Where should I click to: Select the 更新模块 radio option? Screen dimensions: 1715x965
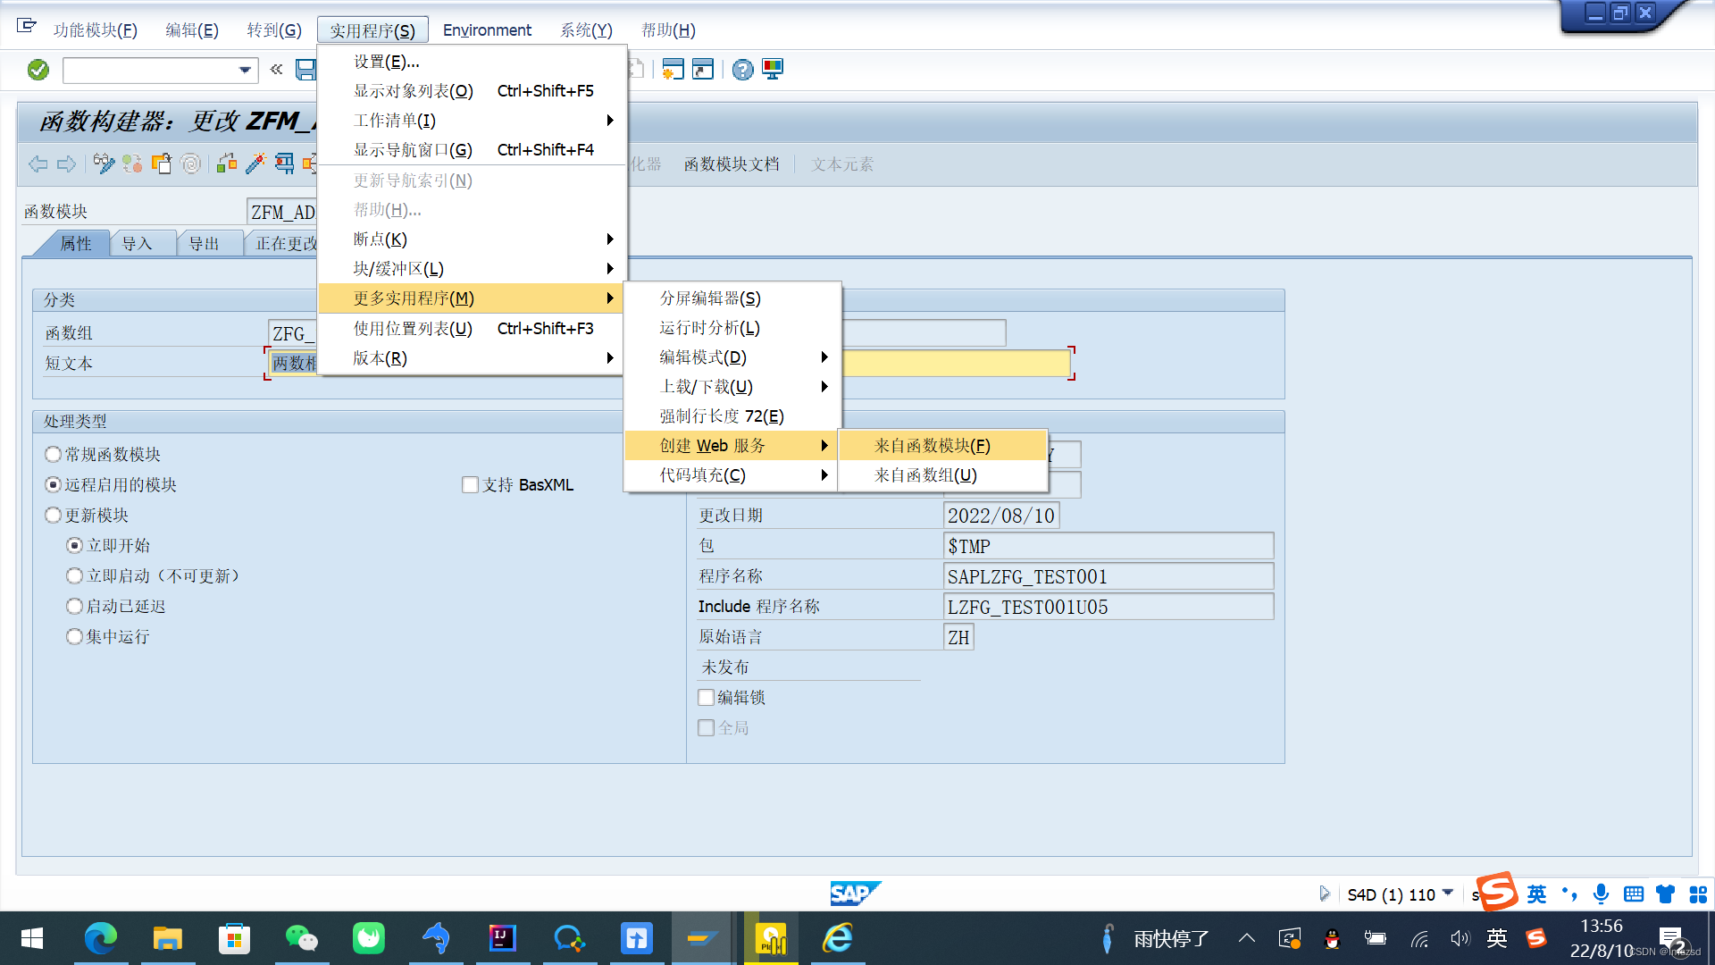(54, 516)
